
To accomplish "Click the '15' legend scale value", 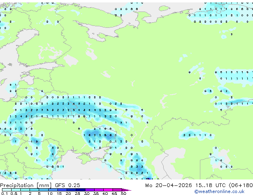I will [x=59, y=193].
